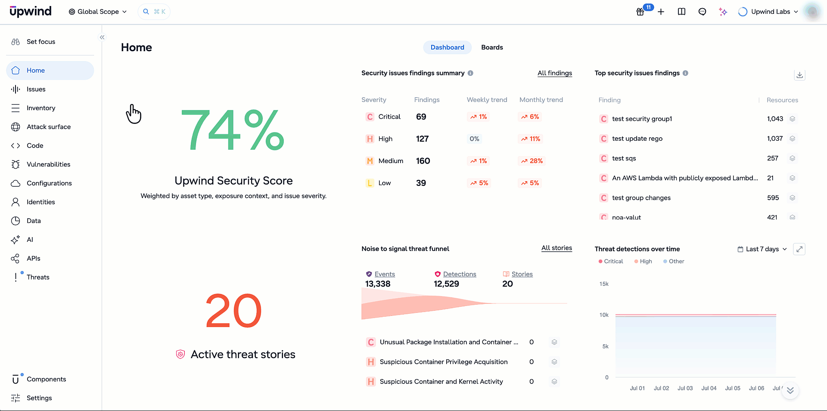Click info icon beside findings summary

coord(470,73)
